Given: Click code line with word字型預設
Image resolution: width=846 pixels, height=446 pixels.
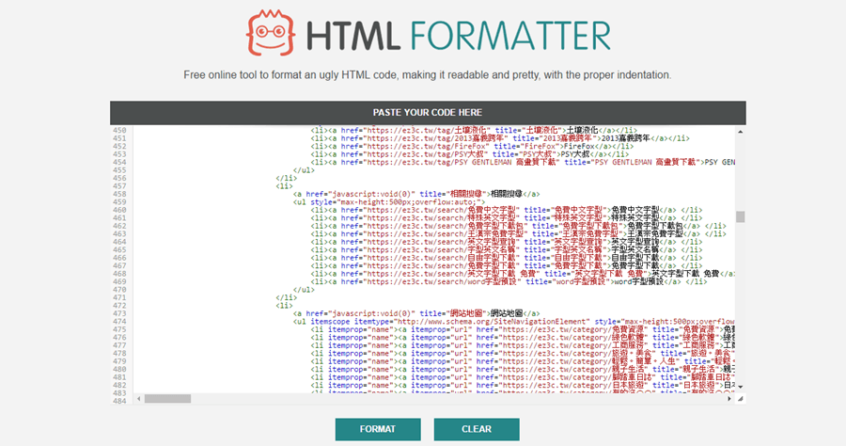Looking at the screenshot, I should tap(509, 281).
